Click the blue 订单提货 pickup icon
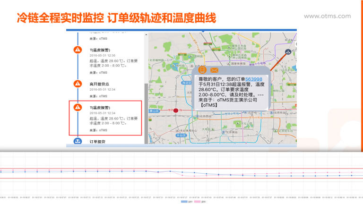Screen dimensions: 363x204 pos(77,141)
